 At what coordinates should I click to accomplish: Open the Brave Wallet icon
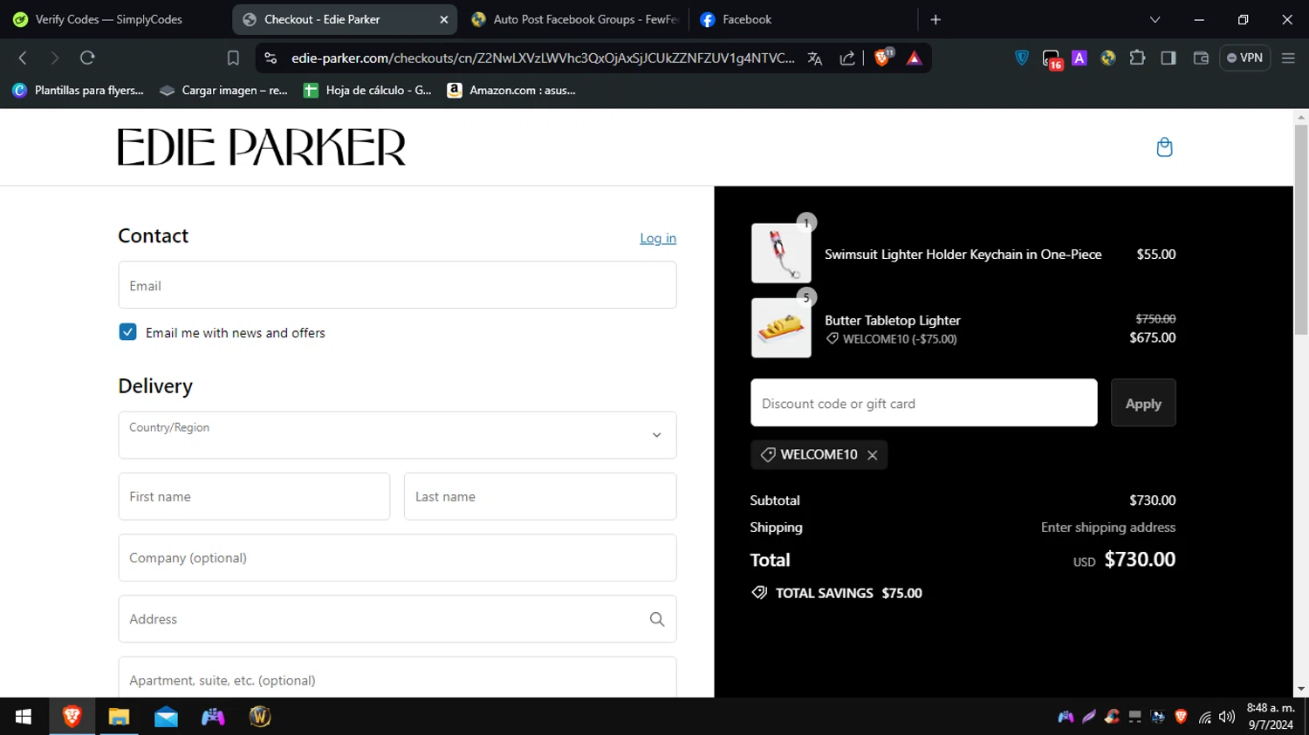click(1201, 58)
